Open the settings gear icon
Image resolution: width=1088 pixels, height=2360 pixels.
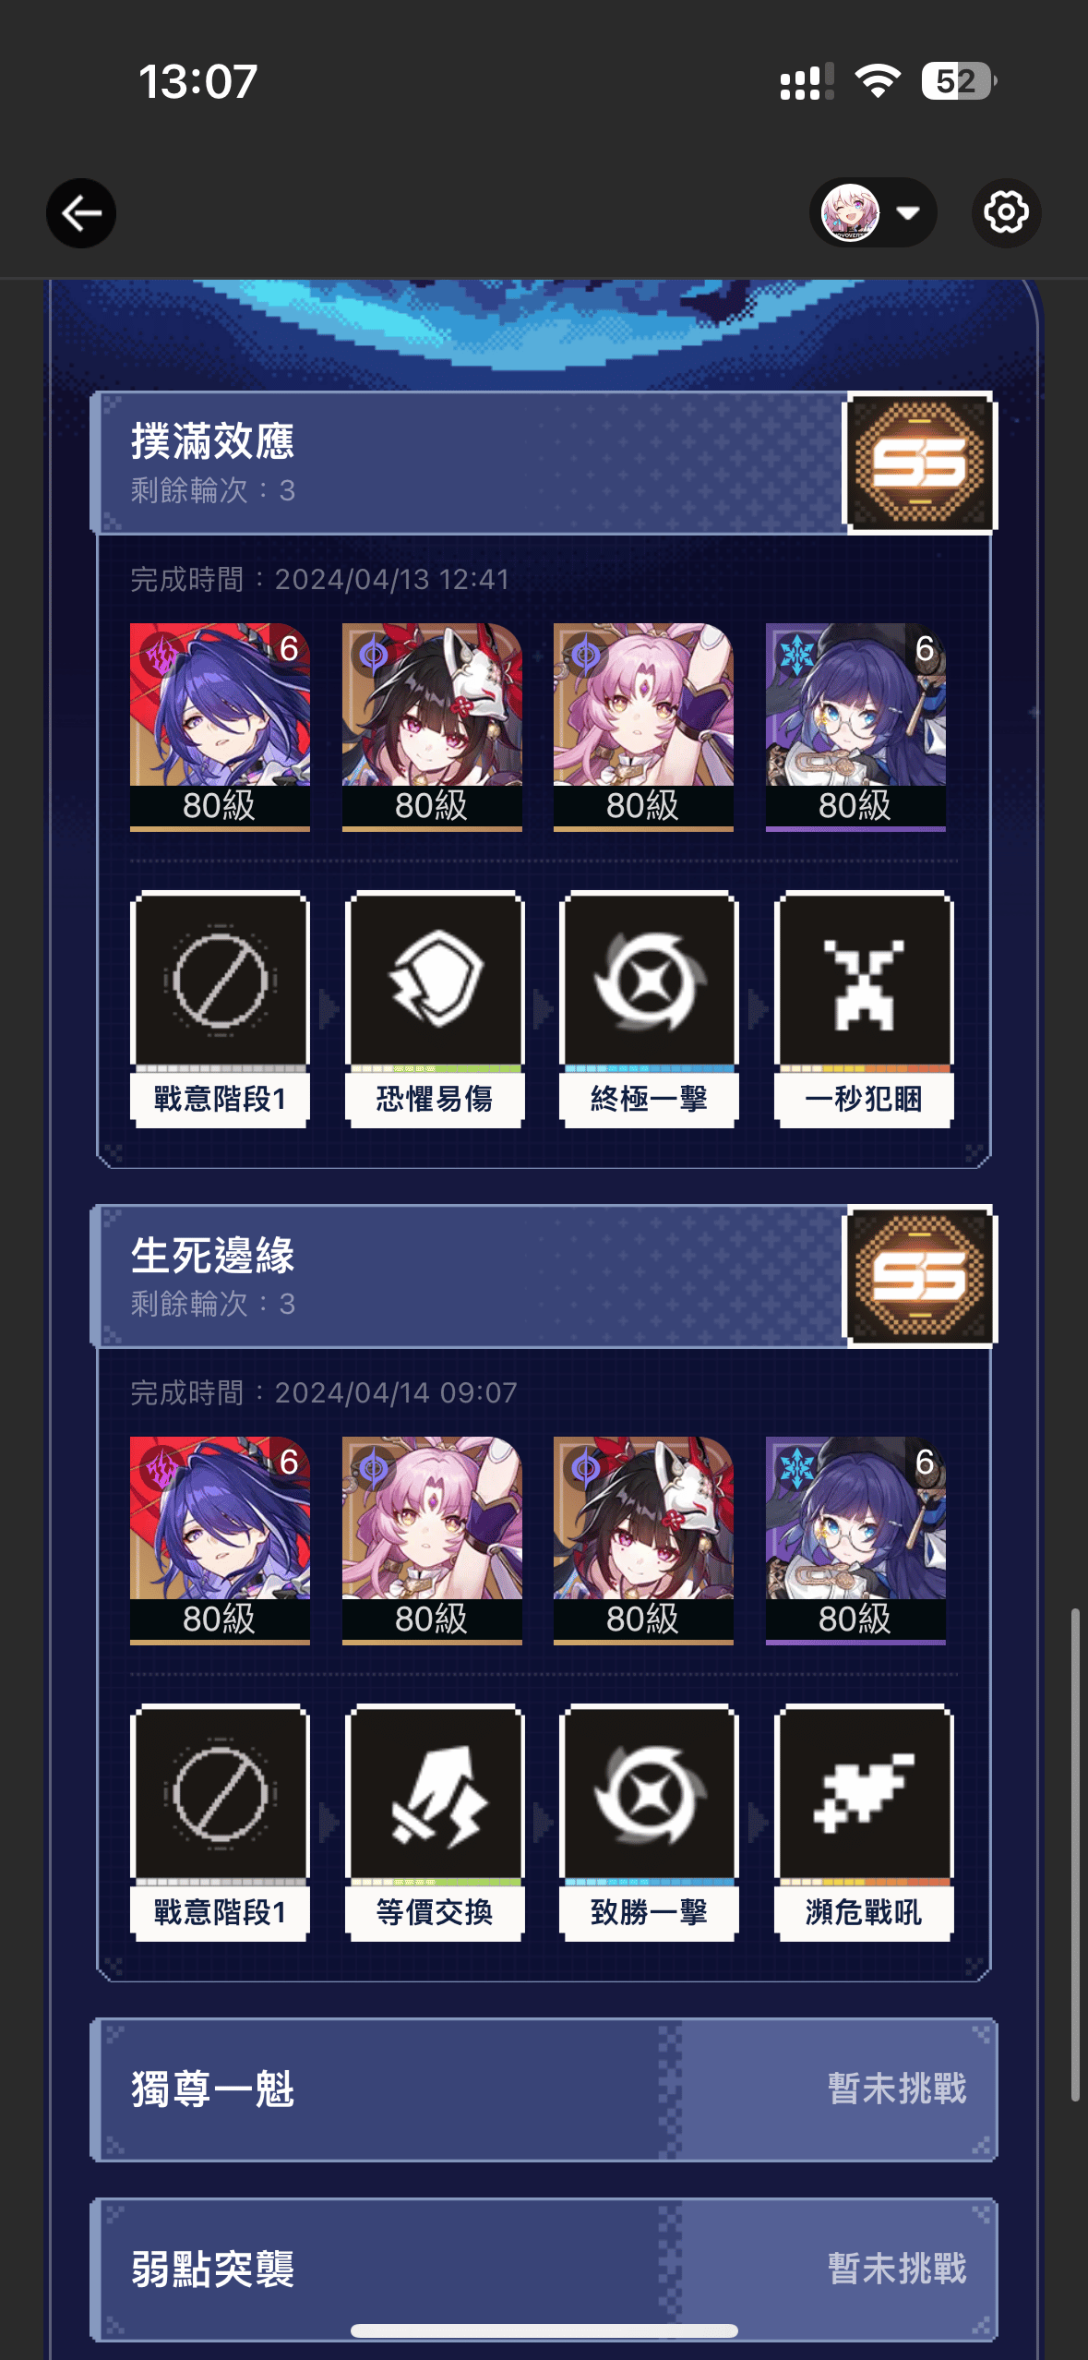[x=1006, y=213]
